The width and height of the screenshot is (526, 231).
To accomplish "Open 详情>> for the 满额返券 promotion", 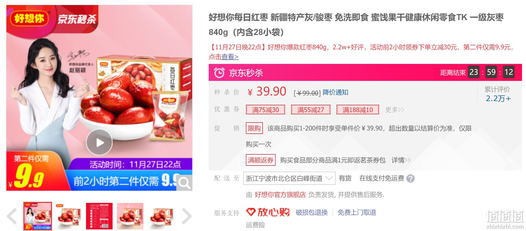I will (401, 160).
